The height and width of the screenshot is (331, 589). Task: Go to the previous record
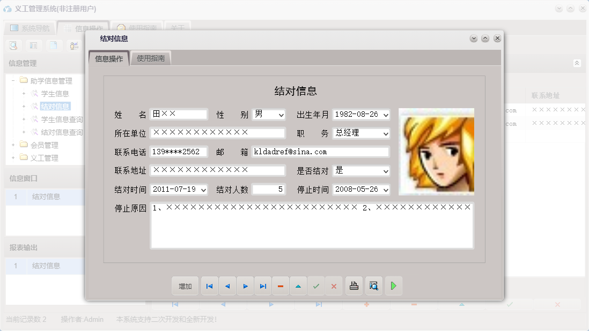tap(227, 286)
